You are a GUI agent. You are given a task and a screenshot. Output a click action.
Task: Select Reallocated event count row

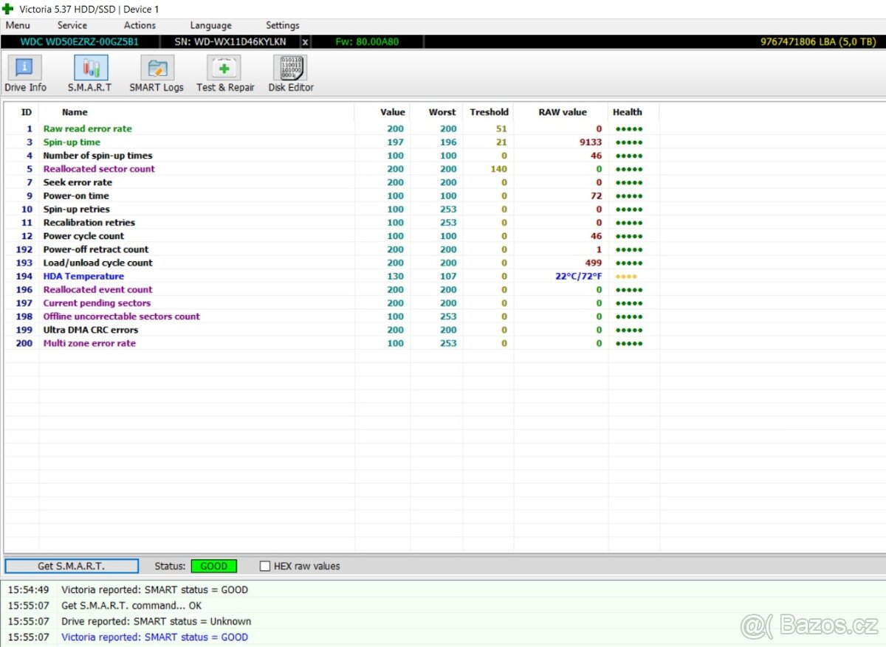pyautogui.click(x=332, y=290)
